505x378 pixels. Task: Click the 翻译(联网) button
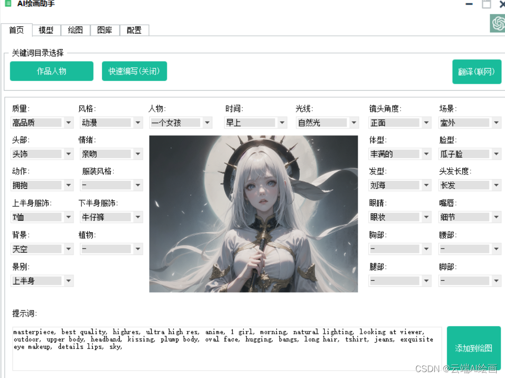pyautogui.click(x=477, y=72)
